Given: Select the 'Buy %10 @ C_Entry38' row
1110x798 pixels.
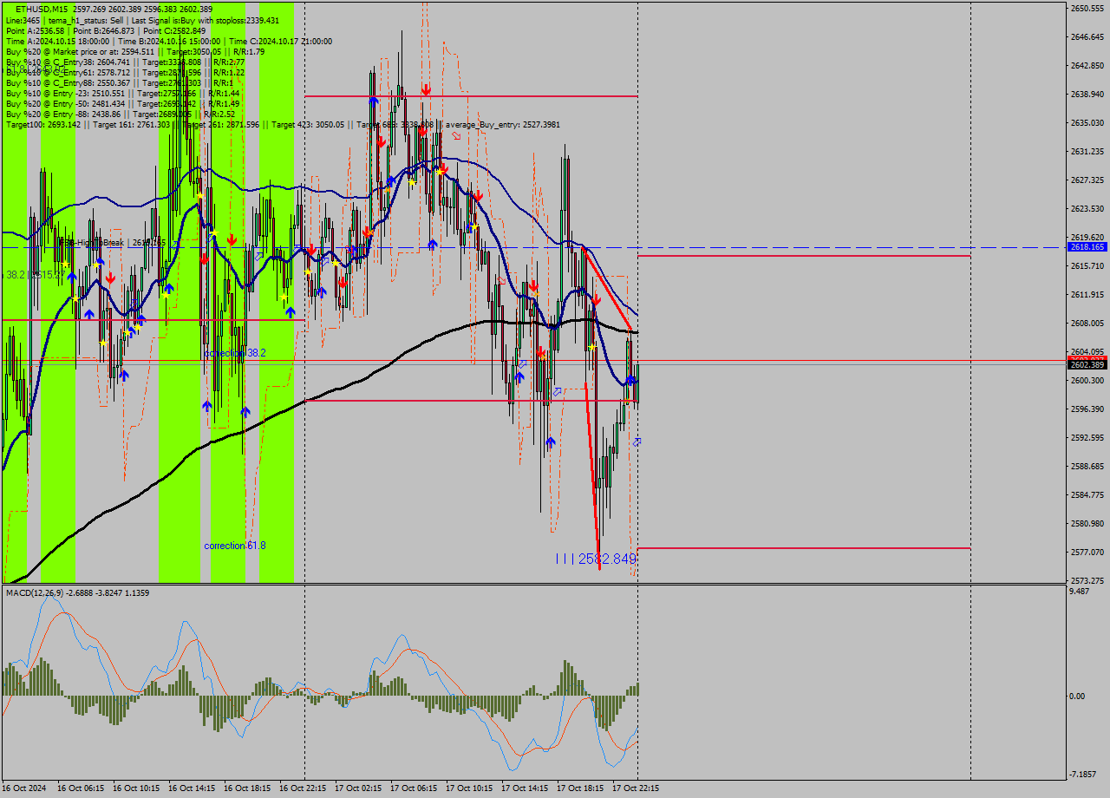Looking at the screenshot, I should click(125, 62).
